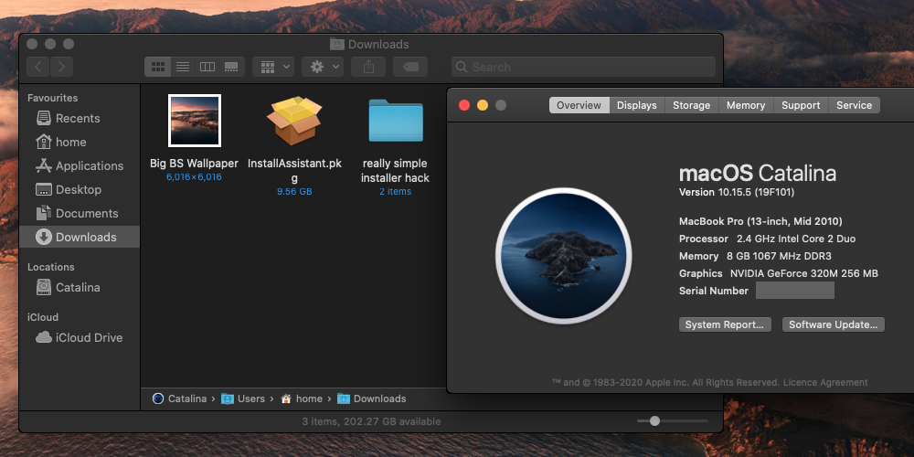The width and height of the screenshot is (914, 457).
Task: Click the System Report... button
Action: (x=725, y=324)
